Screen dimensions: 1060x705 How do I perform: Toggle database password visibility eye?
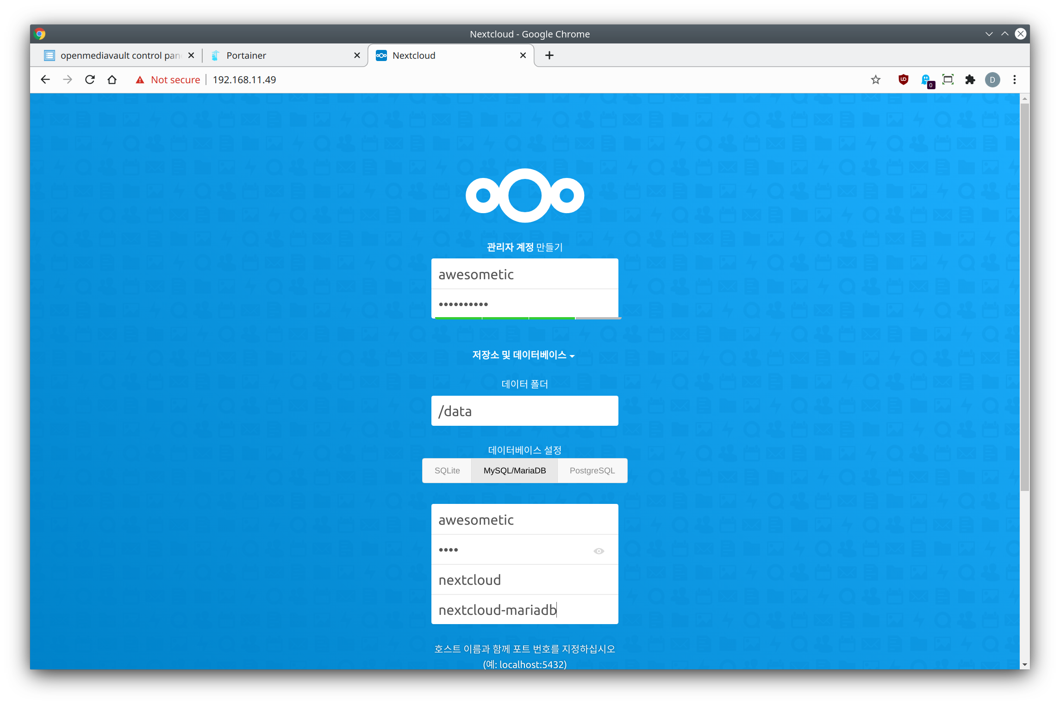point(599,551)
